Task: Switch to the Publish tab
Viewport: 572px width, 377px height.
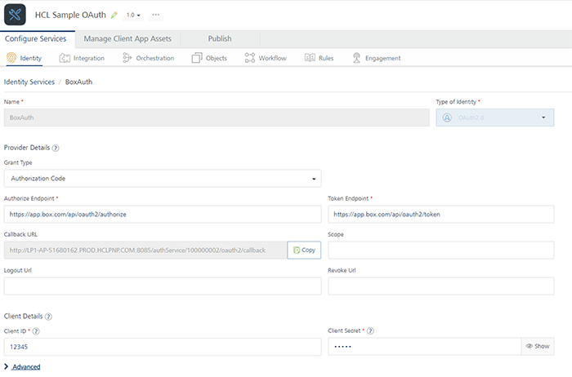Action: pyautogui.click(x=220, y=38)
